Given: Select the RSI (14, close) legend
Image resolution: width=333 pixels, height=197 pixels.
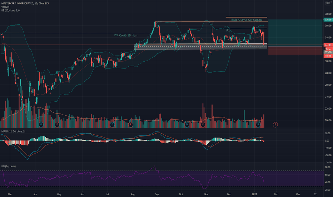Looking at the screenshot, I should pyautogui.click(x=9, y=166).
